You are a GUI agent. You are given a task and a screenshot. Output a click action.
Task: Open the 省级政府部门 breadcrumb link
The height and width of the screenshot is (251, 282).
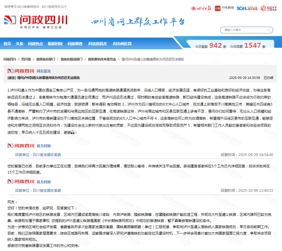[46, 59]
